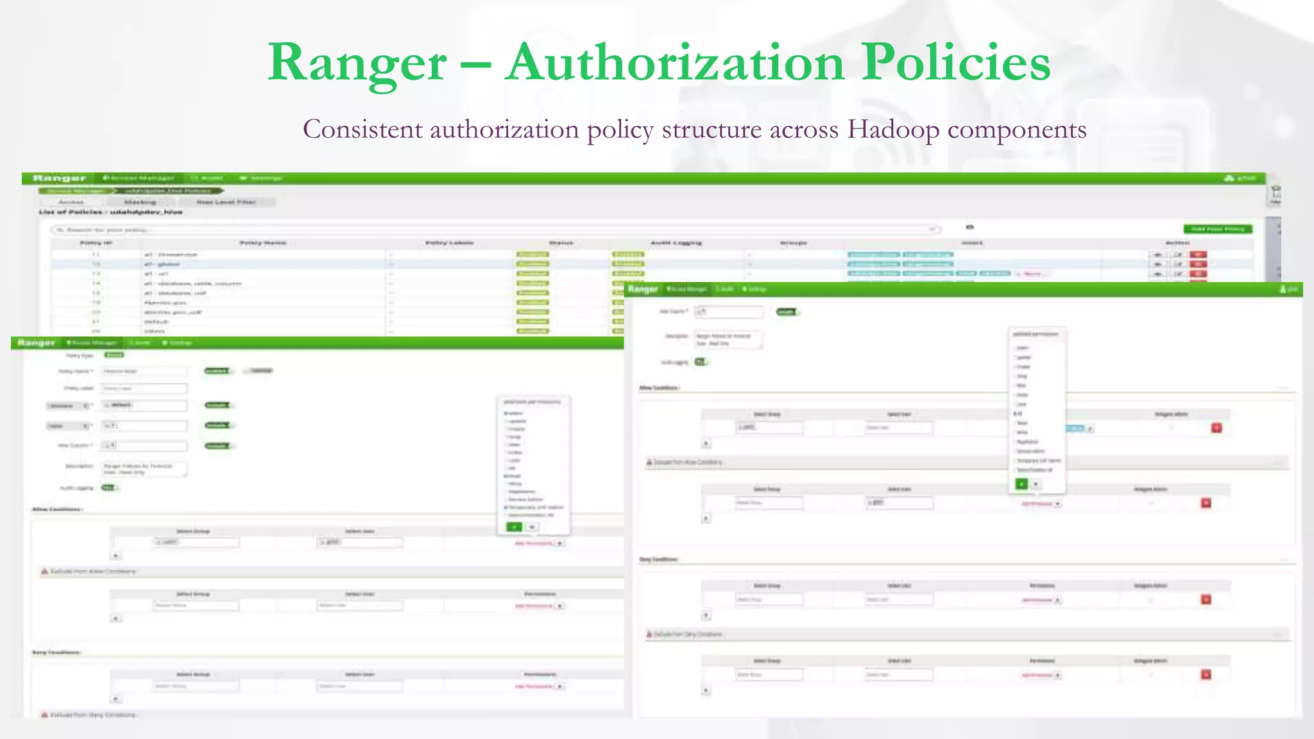This screenshot has width=1314, height=739.
Task: Click the Add New Policy button
Action: click(x=1217, y=229)
